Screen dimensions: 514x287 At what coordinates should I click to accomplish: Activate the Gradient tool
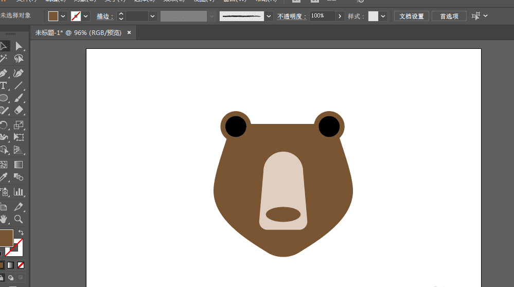pyautogui.click(x=19, y=165)
